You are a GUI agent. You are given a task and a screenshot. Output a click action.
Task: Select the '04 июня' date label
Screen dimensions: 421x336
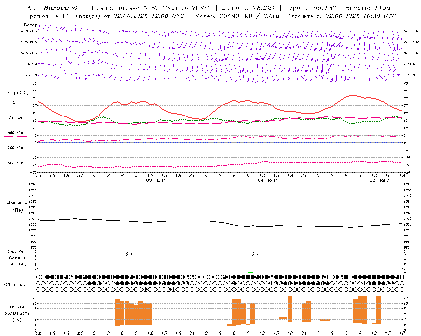pos(267,180)
